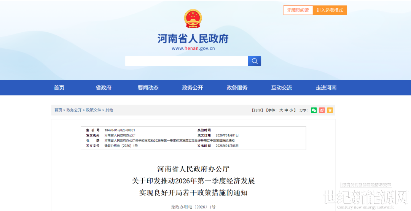Enter 进入适老模式 elderly-friendly mode
Screen dimensions: 411x211
[x=330, y=10]
